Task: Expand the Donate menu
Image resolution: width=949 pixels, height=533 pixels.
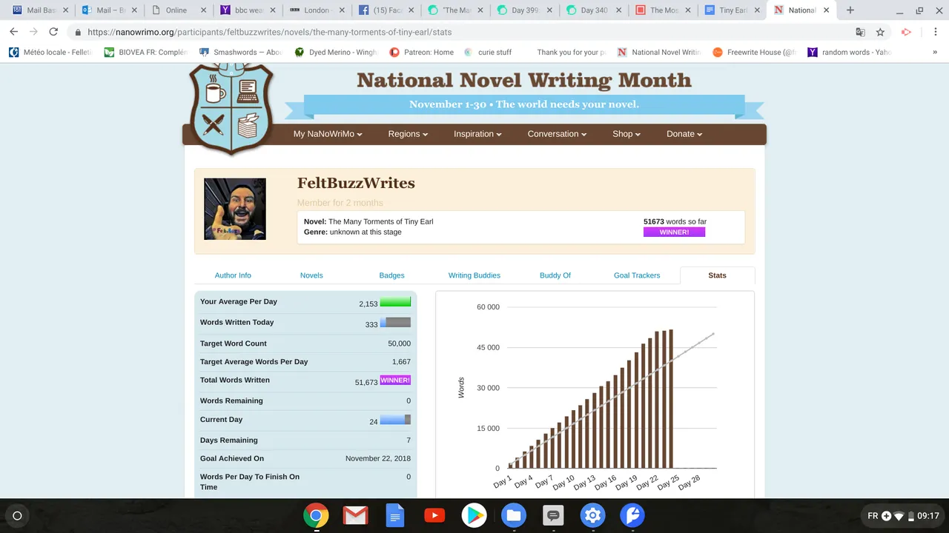Action: (684, 134)
